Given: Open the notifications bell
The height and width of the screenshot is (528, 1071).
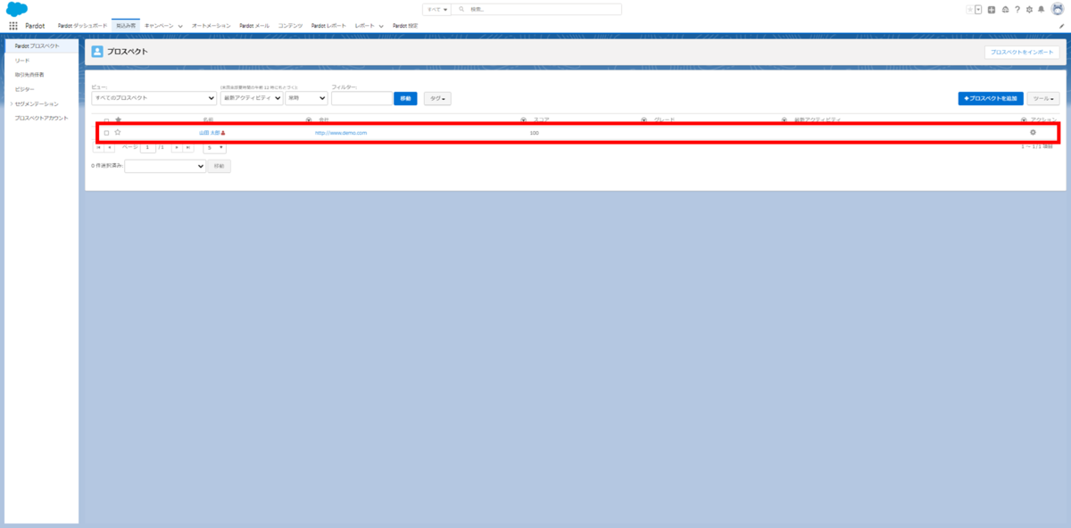Looking at the screenshot, I should coord(1041,9).
